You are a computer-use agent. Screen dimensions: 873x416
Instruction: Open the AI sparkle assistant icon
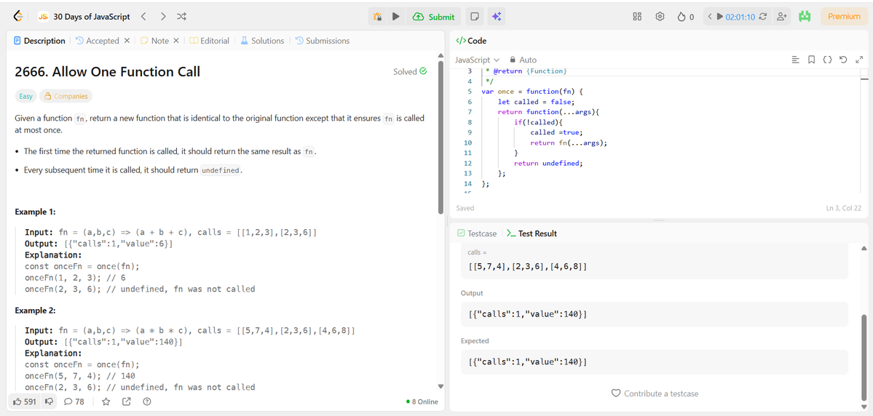click(497, 17)
